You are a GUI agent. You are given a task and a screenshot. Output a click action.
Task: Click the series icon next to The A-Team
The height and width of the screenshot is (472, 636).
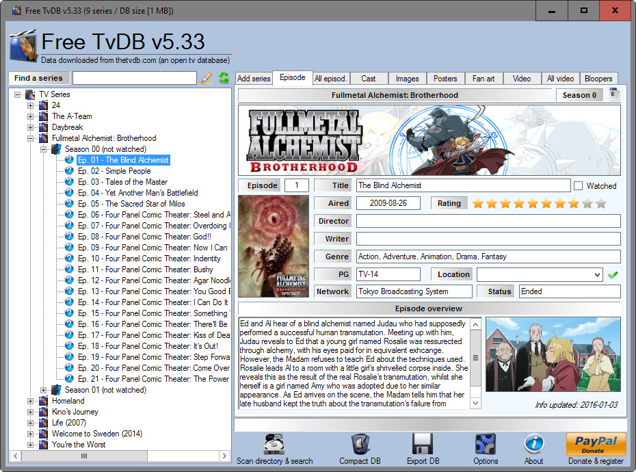coord(43,116)
